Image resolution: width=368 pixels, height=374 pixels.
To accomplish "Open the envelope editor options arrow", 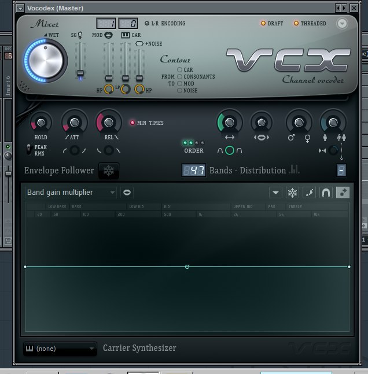I will tap(275, 192).
